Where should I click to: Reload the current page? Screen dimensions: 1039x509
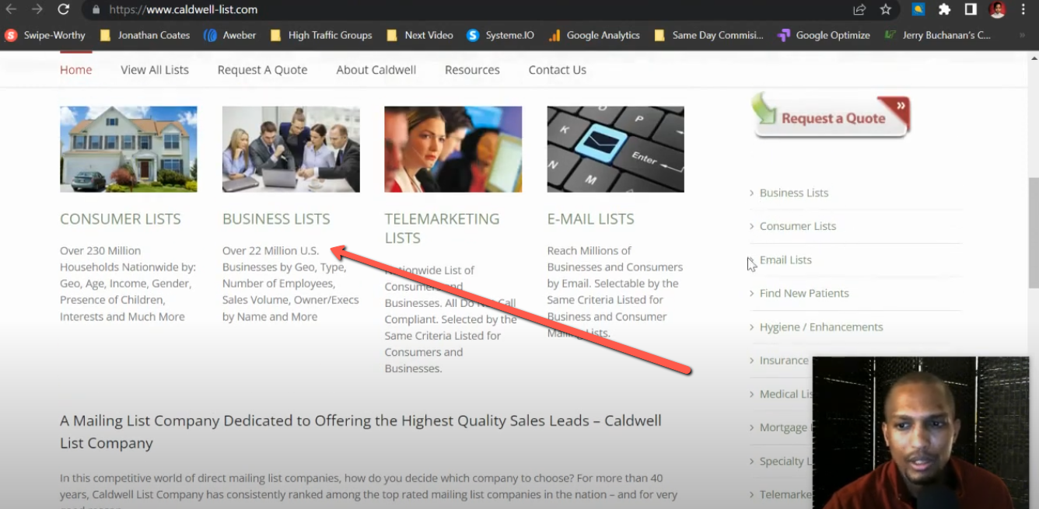[x=65, y=11]
